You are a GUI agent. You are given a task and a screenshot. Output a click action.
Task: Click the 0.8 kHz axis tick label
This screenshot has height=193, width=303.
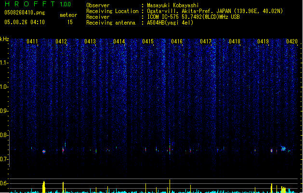click(4, 135)
